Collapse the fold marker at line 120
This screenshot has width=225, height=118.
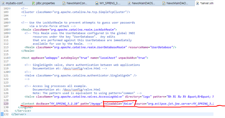(10, 72)
